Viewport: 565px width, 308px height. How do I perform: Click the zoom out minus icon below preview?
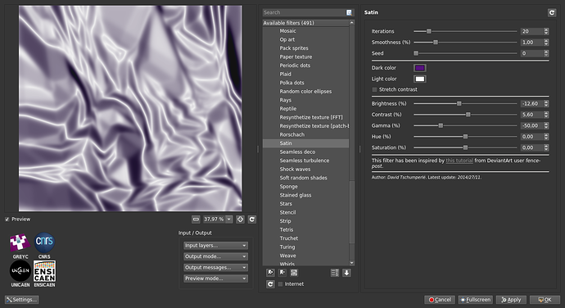[196, 220]
